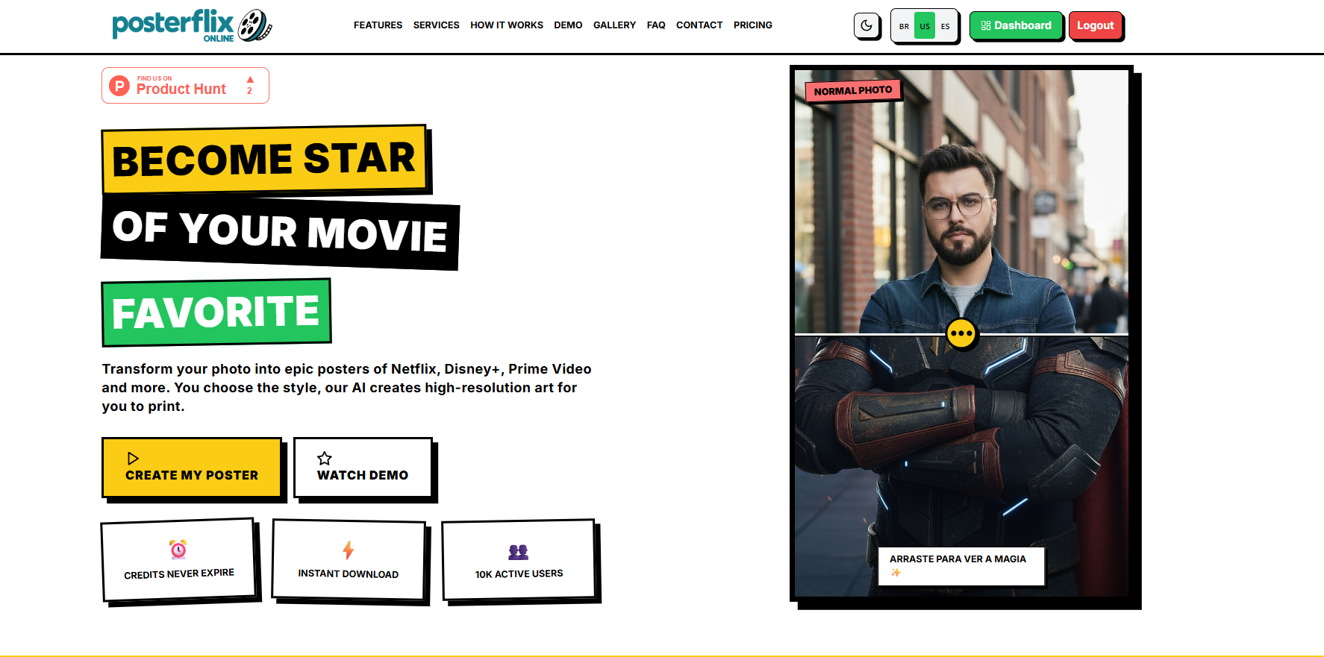Image resolution: width=1324 pixels, height=657 pixels.
Task: Go to the FAQ section
Action: [656, 25]
